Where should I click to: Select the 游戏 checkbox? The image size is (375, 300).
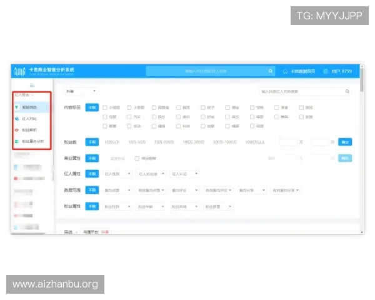pos(301,107)
